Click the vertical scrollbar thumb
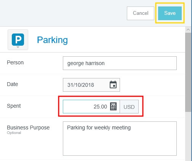Screen dimensions: 192x161 pyautogui.click(x=188, y=72)
